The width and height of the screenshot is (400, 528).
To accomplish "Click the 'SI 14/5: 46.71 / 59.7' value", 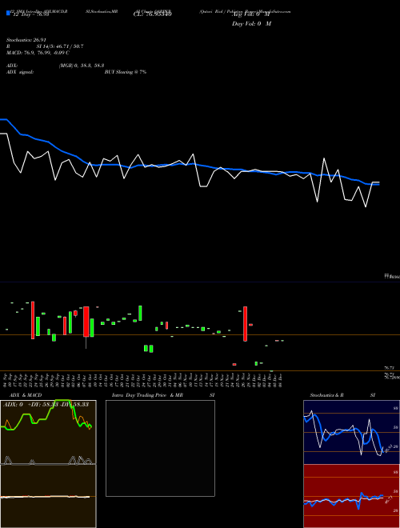I will 60,46.
